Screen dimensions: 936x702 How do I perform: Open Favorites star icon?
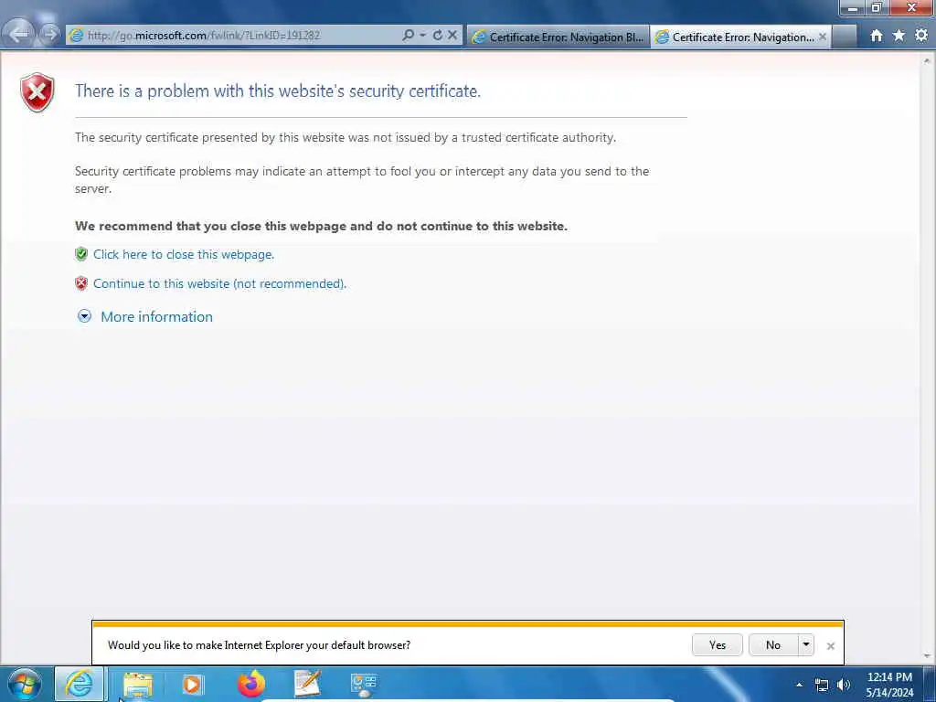click(899, 36)
